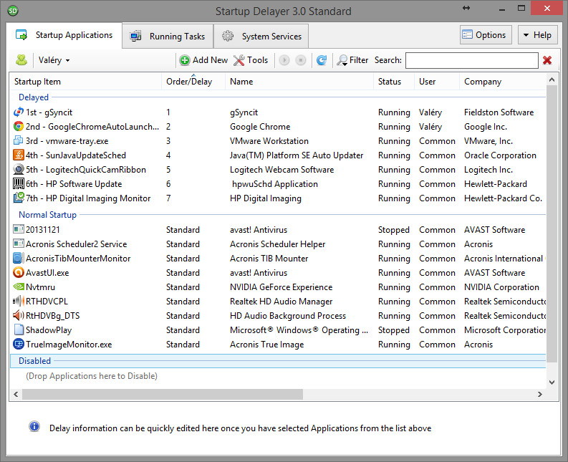Sort by the User column header
The image size is (568, 462).
pos(437,82)
